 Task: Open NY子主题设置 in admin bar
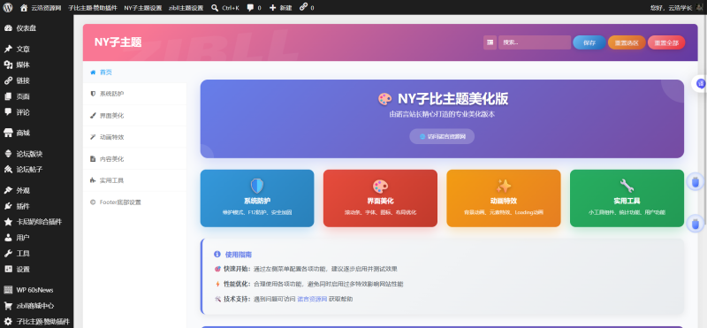143,8
